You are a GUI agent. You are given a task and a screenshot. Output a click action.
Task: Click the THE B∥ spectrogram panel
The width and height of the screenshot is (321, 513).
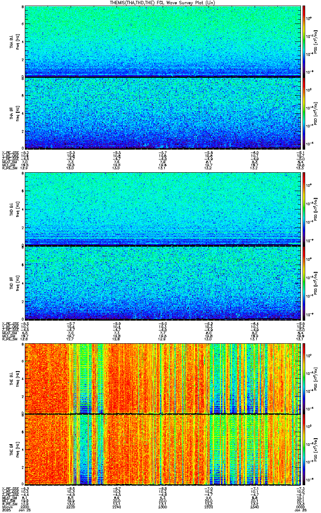click(162, 449)
